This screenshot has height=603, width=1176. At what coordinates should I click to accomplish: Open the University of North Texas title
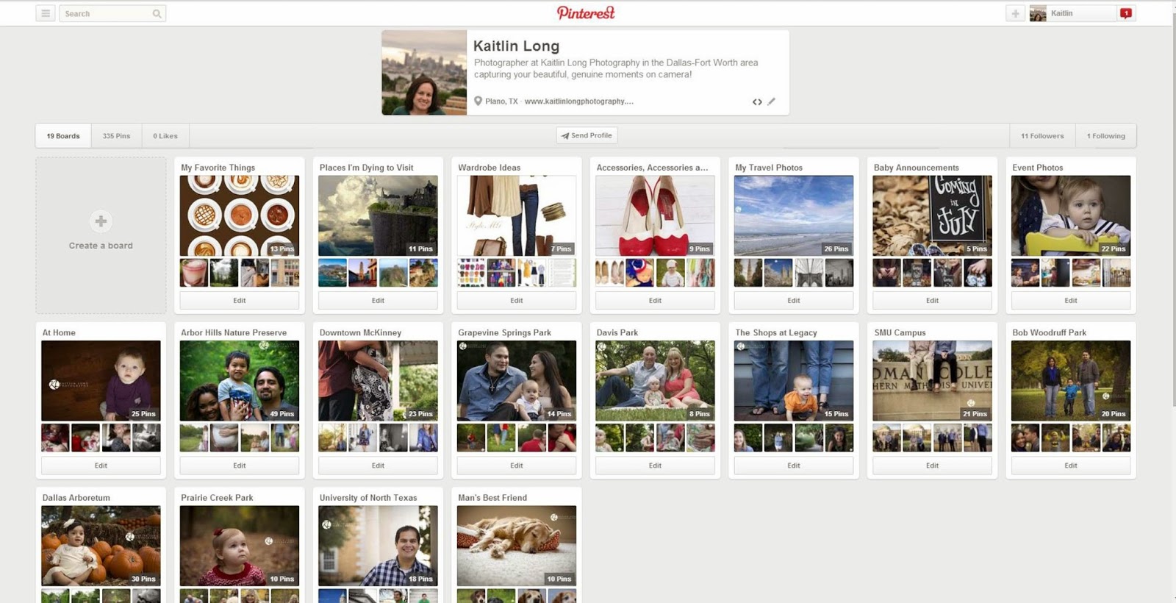[368, 498]
